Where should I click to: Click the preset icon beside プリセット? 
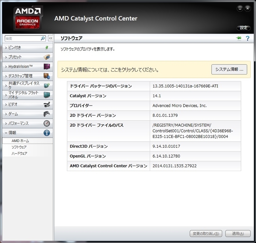tap(47, 57)
